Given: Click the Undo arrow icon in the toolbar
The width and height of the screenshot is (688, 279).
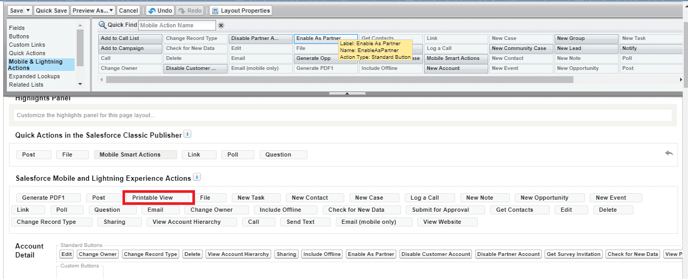Looking at the screenshot, I should [x=151, y=11].
